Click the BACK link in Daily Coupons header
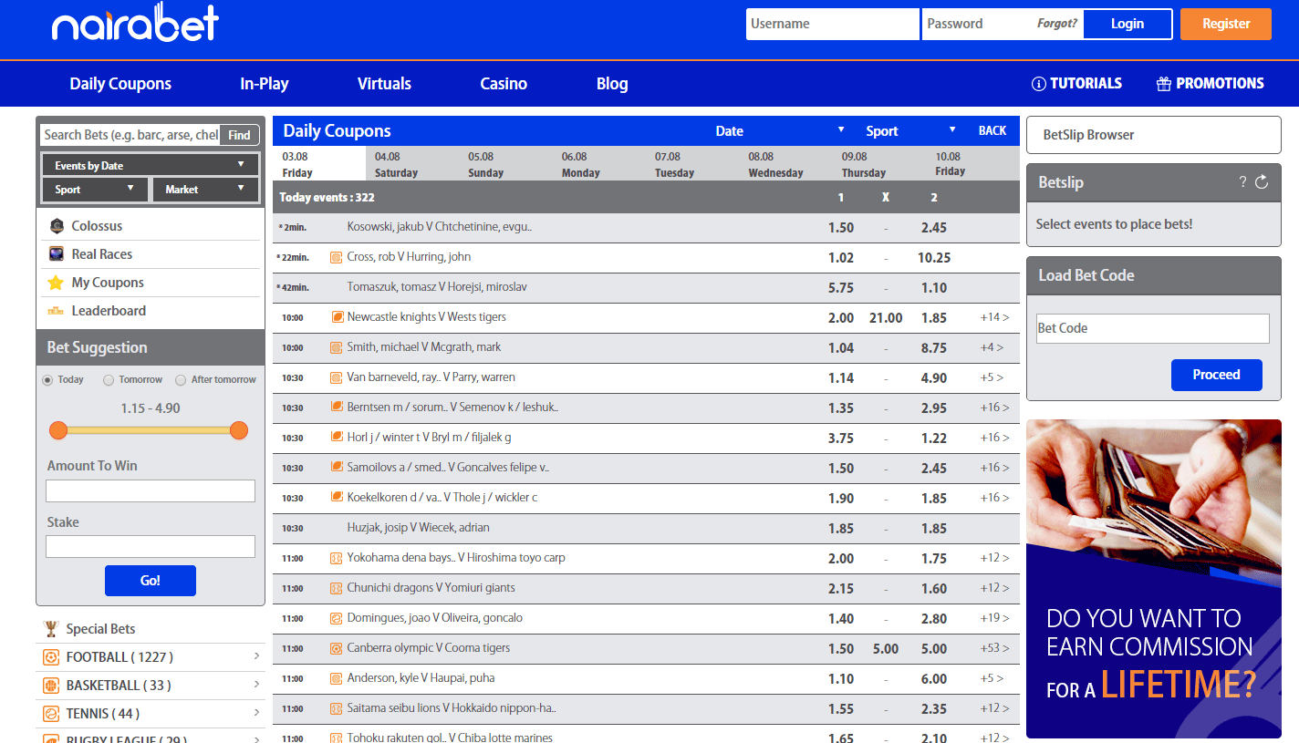This screenshot has width=1299, height=743. [x=992, y=130]
